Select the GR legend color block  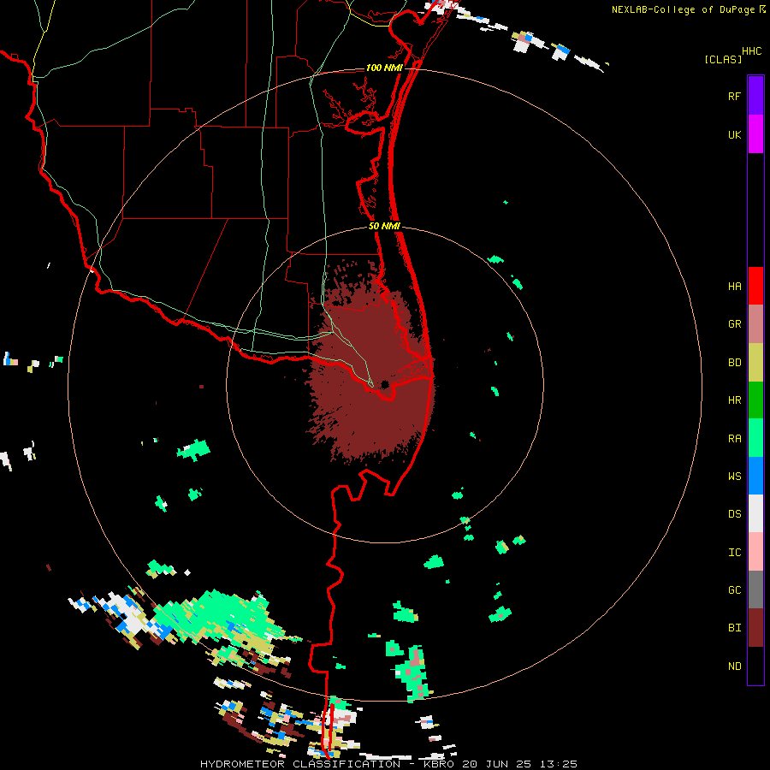(755, 324)
